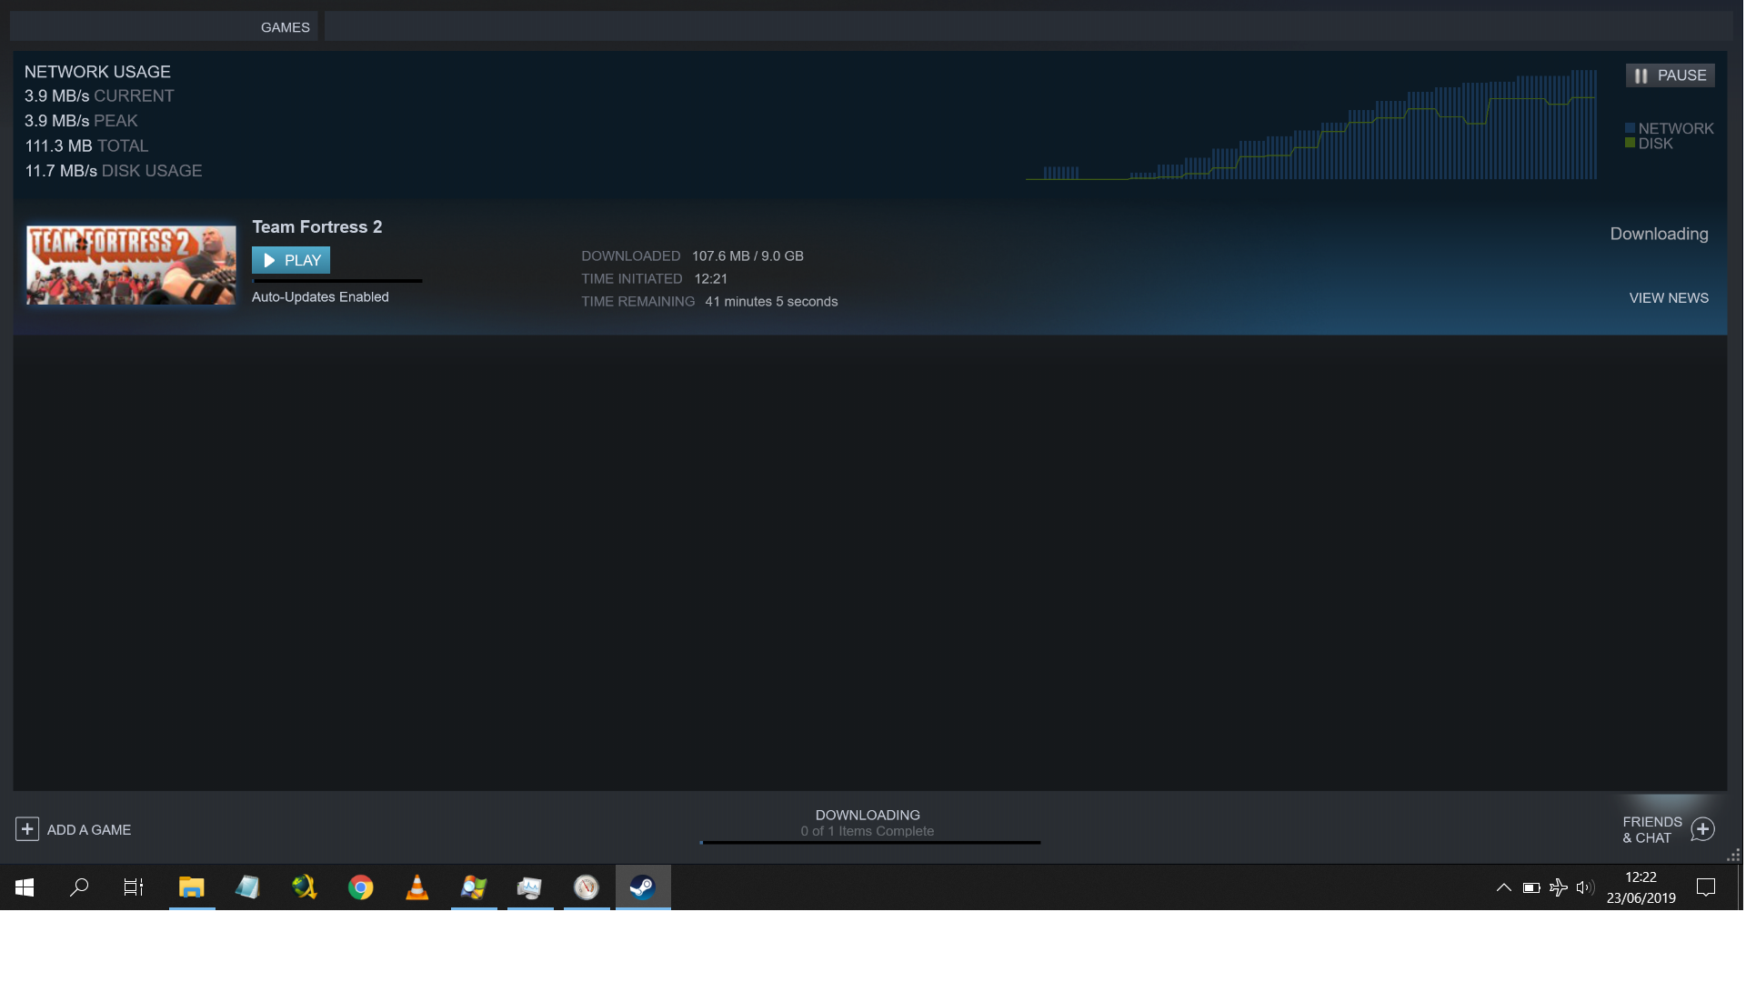Click '41 minutes 5 seconds' time remaining
This screenshot has width=1746, height=982.
click(771, 302)
